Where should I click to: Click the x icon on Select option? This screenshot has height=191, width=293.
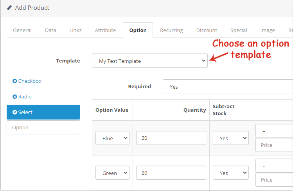[14, 112]
